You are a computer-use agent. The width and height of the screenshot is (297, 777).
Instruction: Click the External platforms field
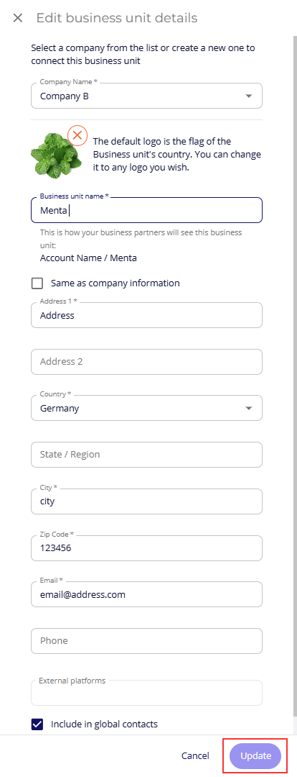(x=146, y=693)
